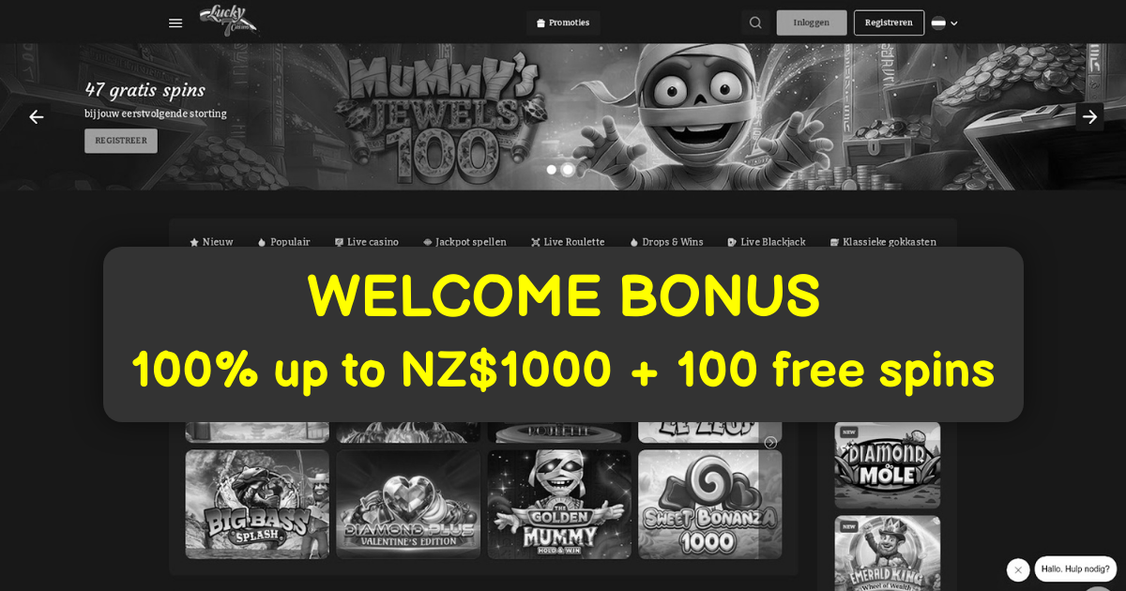Select the second carousel dot
Viewport: 1126px width, 591px height.
[568, 170]
